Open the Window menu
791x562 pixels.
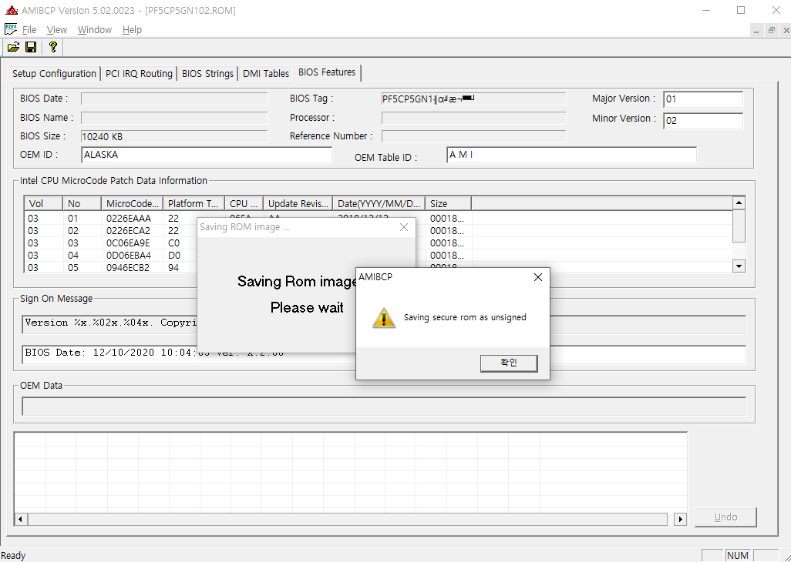point(95,30)
